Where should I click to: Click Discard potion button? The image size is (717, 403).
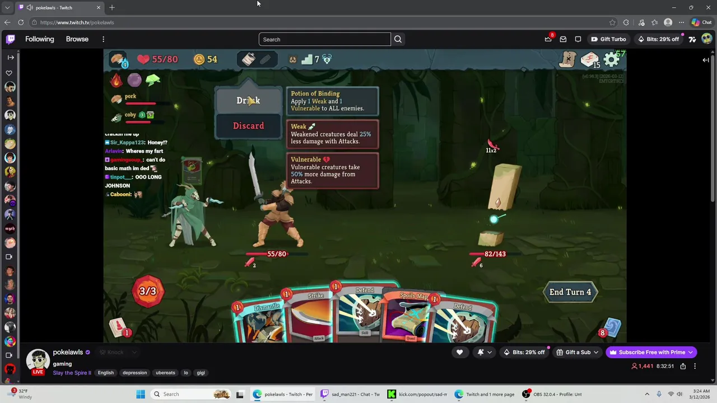pyautogui.click(x=249, y=126)
